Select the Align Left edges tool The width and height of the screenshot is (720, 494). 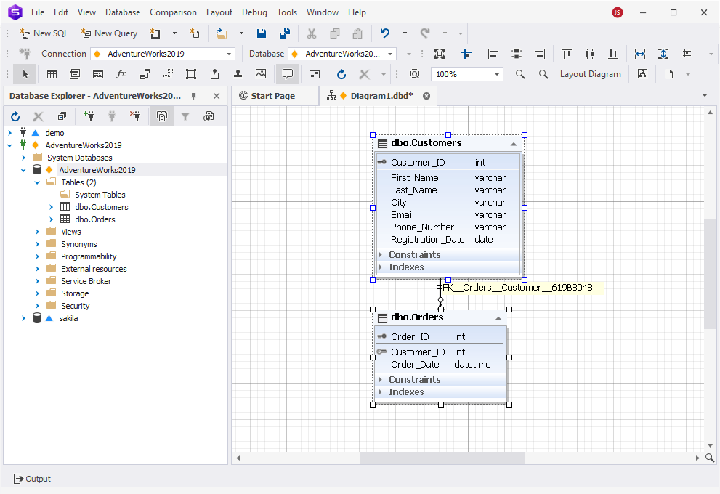493,53
